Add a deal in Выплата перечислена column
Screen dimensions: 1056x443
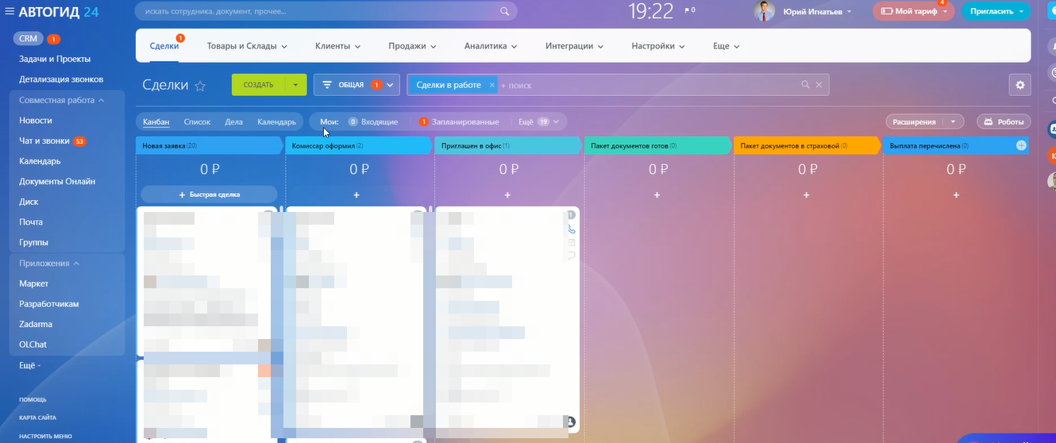coord(956,195)
